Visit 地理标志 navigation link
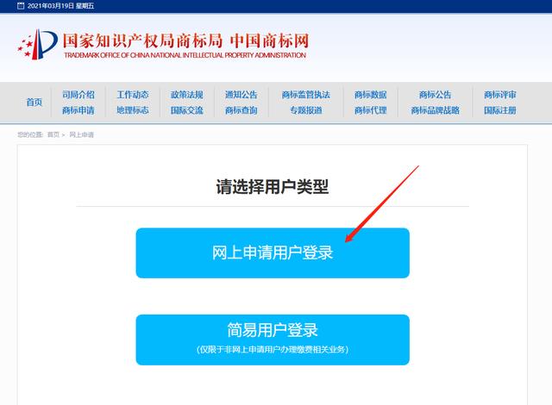The width and height of the screenshot is (552, 405). click(x=133, y=110)
